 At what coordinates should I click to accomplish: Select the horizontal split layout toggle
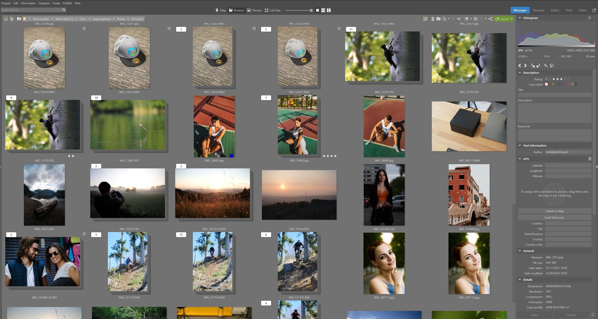click(323, 10)
